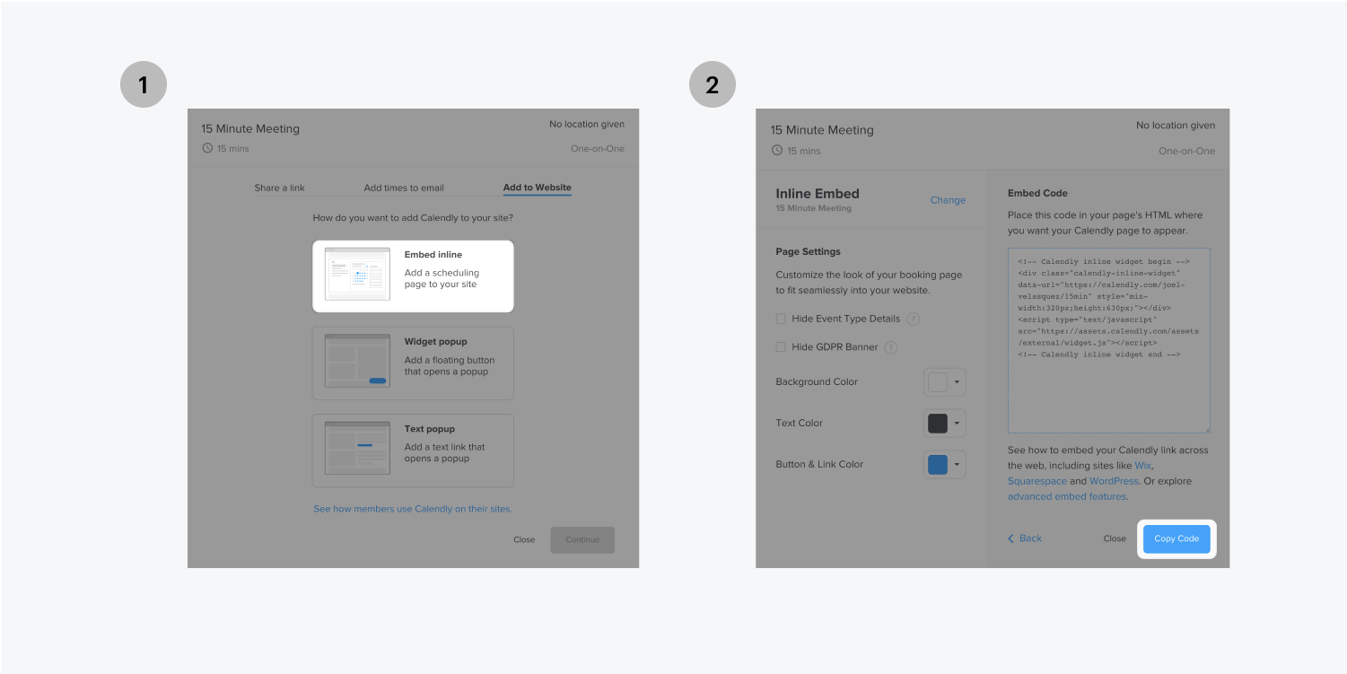1347x674 pixels.
Task: Click 'No location given' in the first dialog
Action: [x=587, y=124]
